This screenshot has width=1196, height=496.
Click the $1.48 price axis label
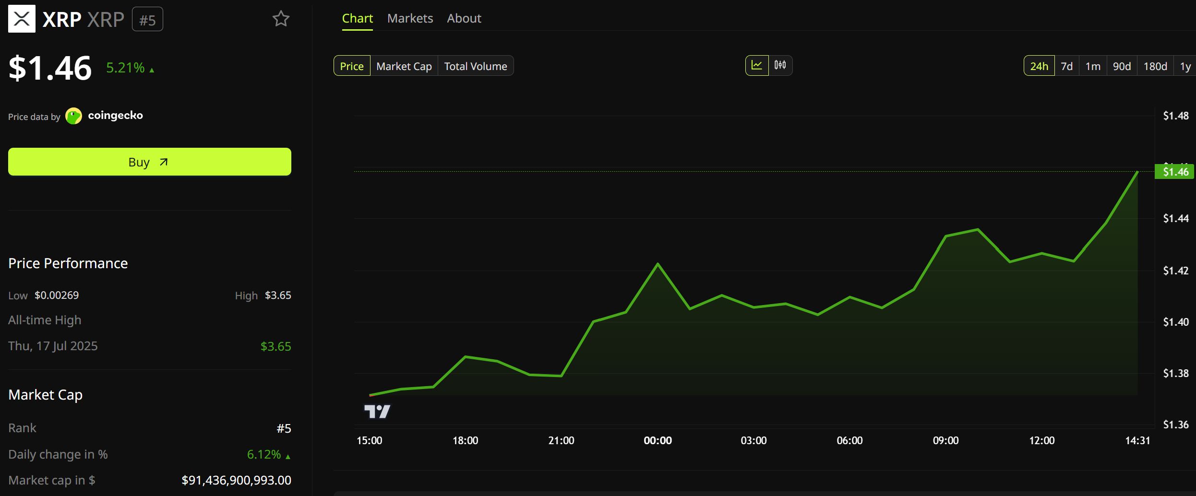[x=1176, y=116]
